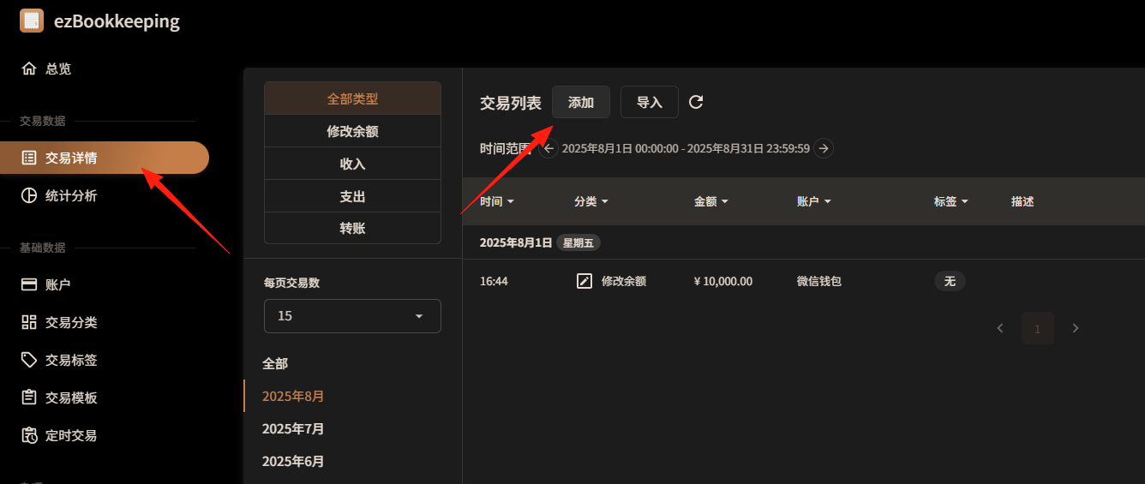1145x484 pixels.
Task: Click 微信钱包 account in transaction row
Action: click(819, 281)
